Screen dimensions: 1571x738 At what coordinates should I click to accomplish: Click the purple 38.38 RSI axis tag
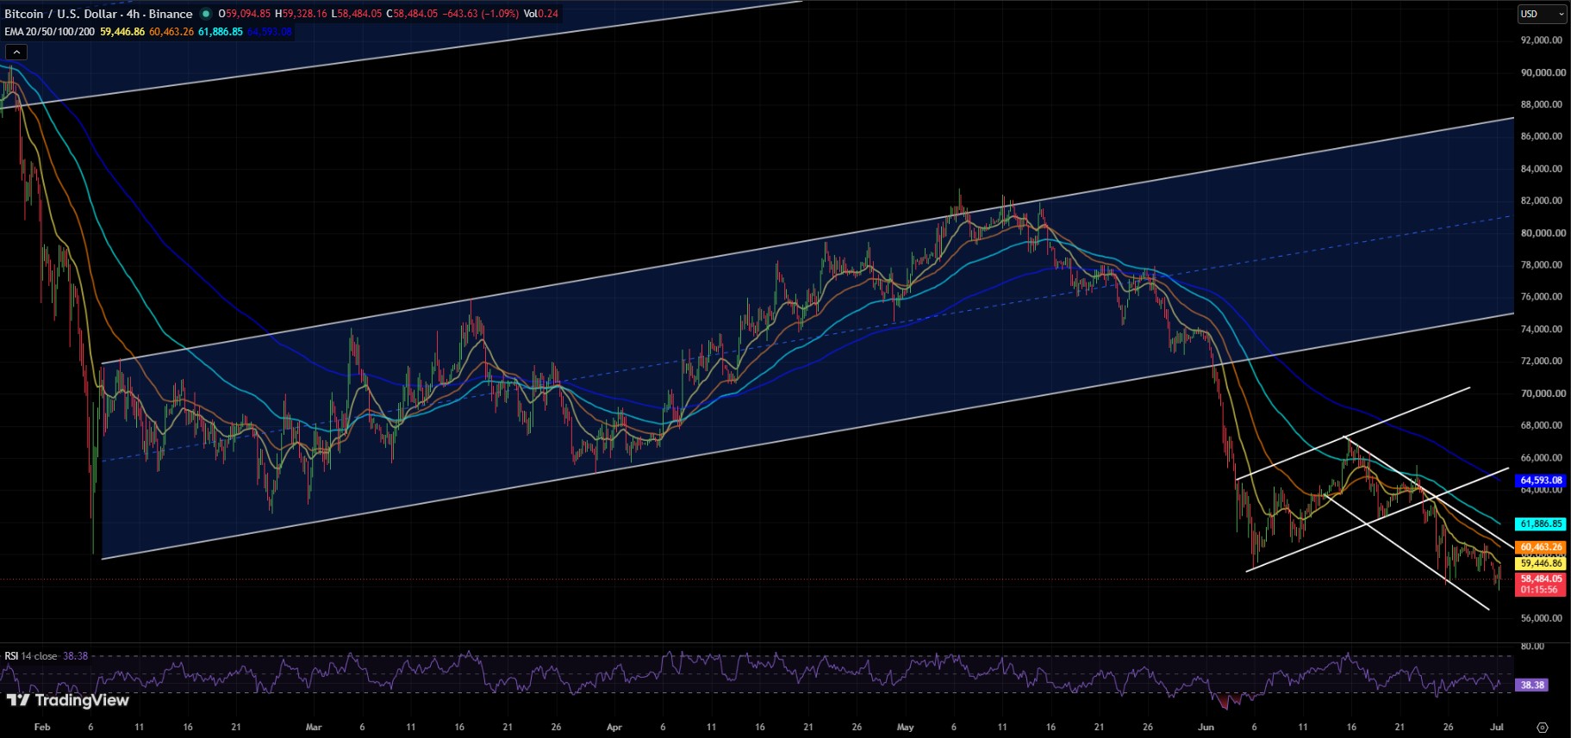pyautogui.click(x=1531, y=685)
